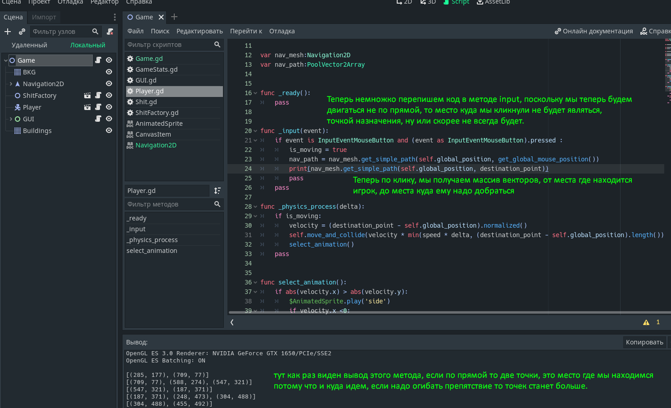
Task: Click the Фильтр скриптов search field
Action: pos(169,45)
